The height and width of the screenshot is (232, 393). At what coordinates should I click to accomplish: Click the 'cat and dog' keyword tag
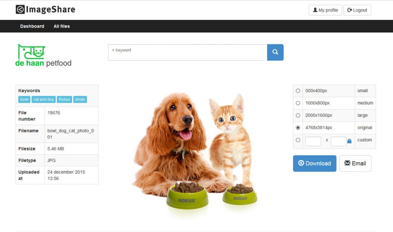[44, 99]
